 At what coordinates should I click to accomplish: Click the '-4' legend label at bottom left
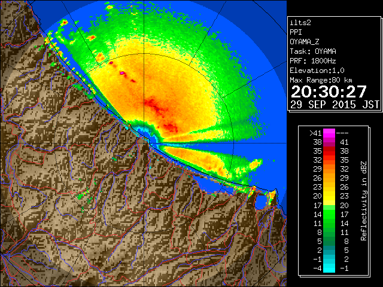tap(317, 268)
